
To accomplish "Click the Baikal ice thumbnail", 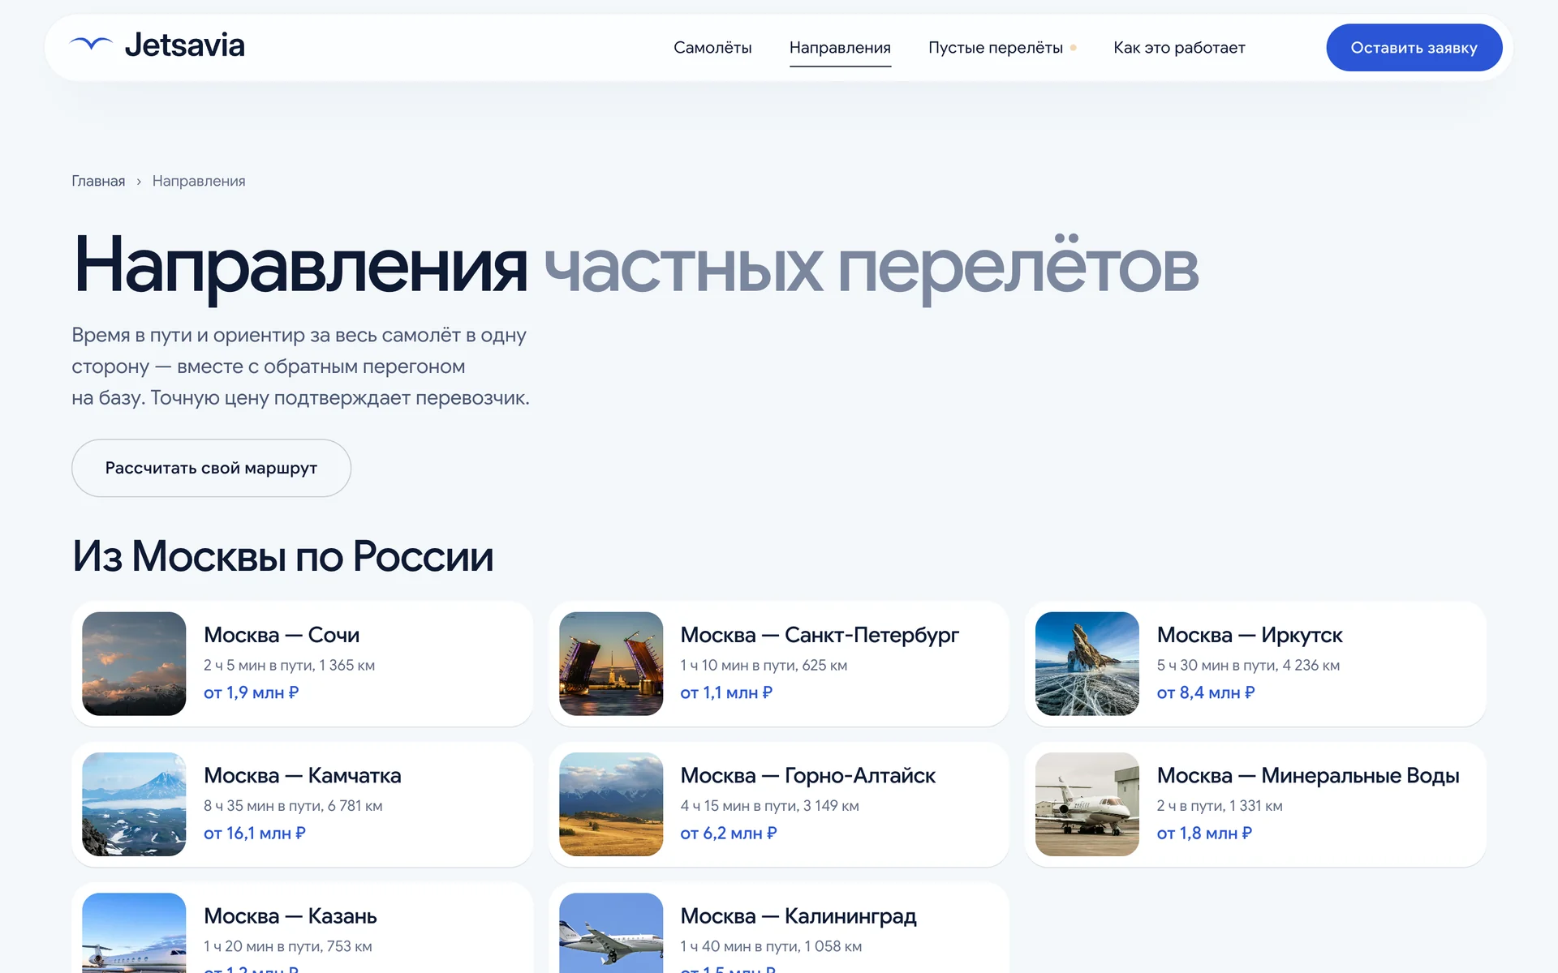I will [x=1087, y=663].
